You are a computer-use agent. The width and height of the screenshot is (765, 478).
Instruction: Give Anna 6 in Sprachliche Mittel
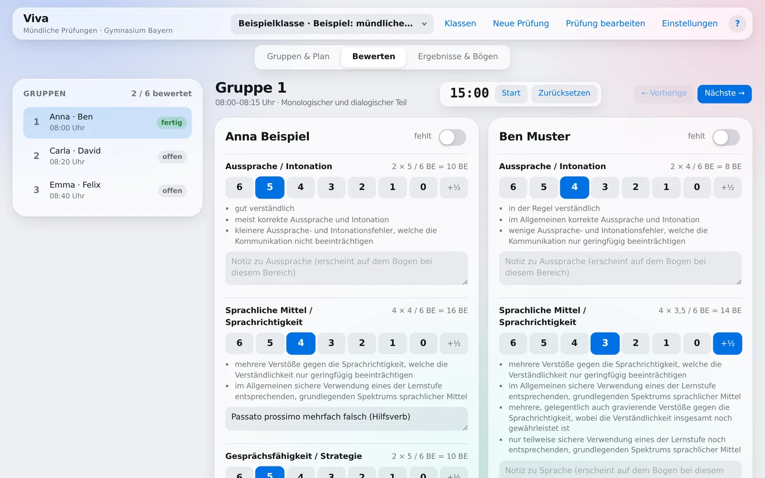239,343
